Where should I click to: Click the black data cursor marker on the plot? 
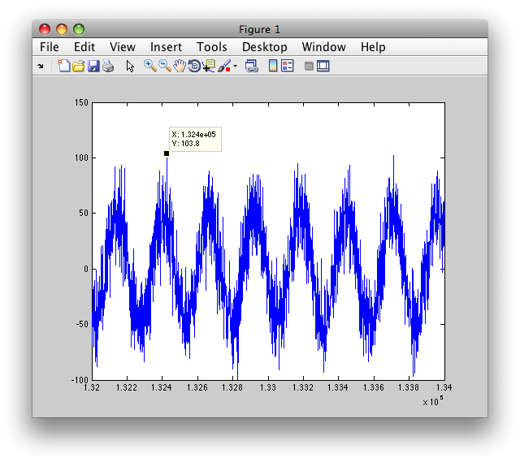(167, 153)
